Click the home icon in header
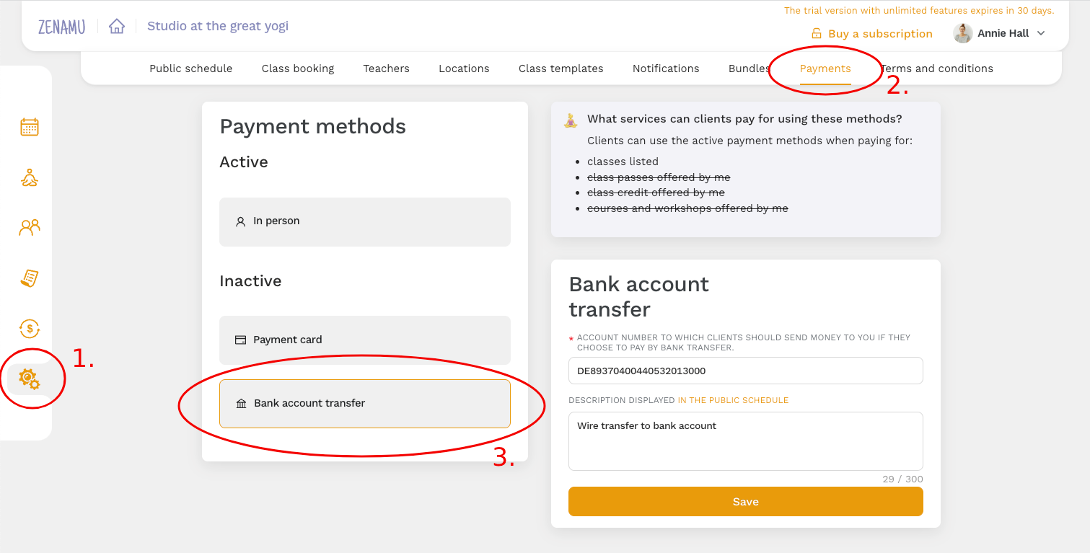The image size is (1090, 553). (x=116, y=27)
